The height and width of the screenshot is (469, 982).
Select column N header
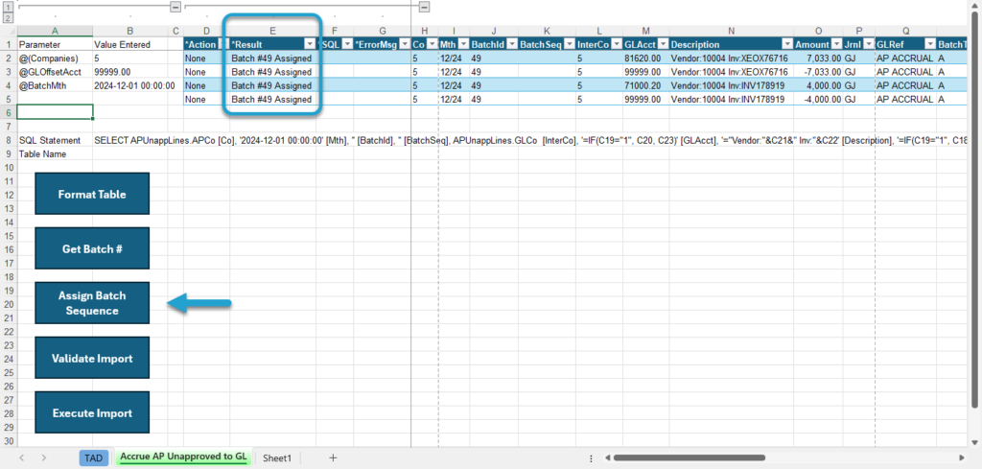pyautogui.click(x=731, y=32)
